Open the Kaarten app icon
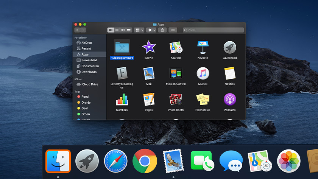Image resolution: width=318 pixels, height=179 pixels. click(x=176, y=48)
